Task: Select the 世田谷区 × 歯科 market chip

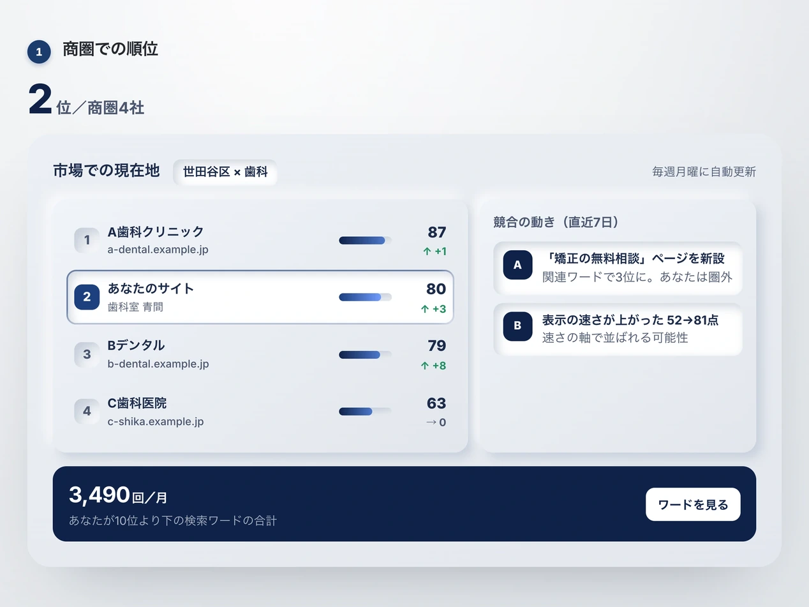Action: pos(225,172)
